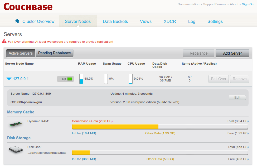Click the Dynamic RAM usage progress bar
The width and height of the screenshot is (257, 168).
click(x=160, y=126)
